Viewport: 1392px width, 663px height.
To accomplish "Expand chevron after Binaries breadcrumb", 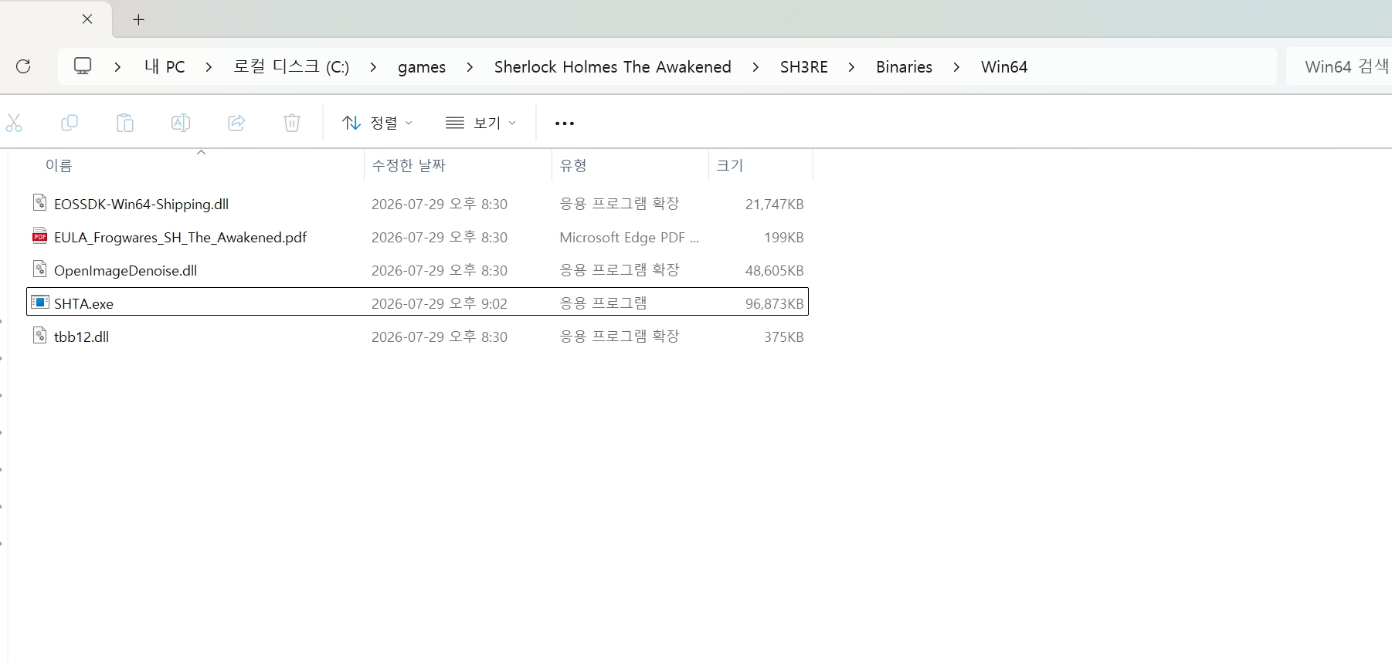I will 956,67.
